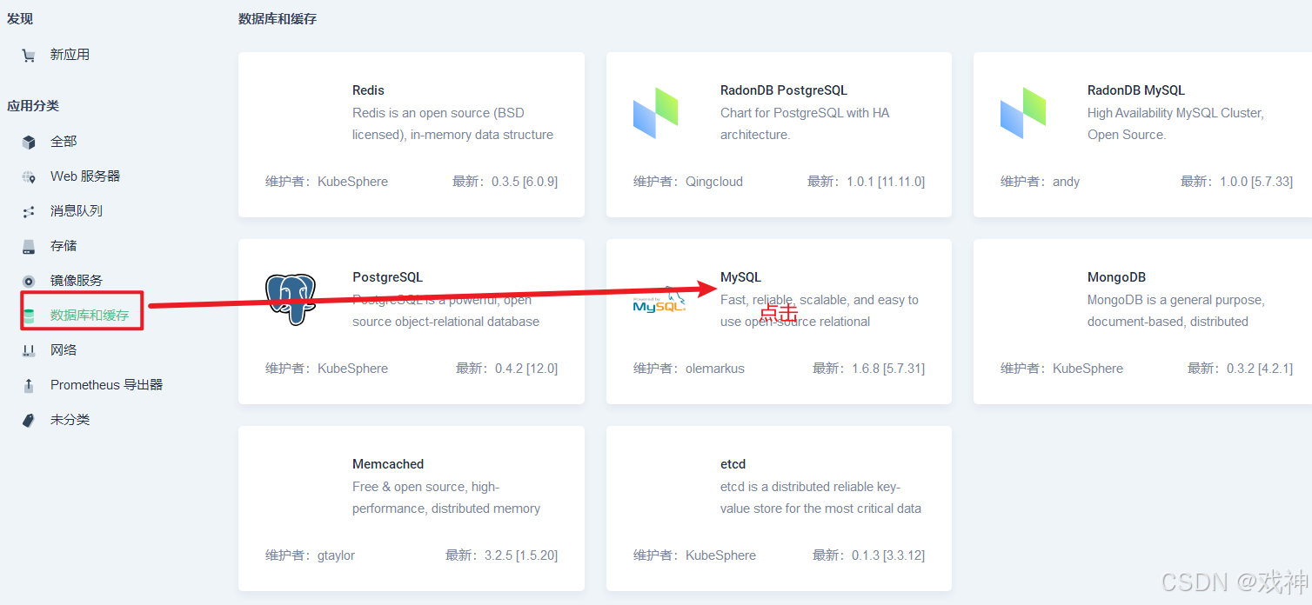Click MongoDB 'general purpose' description text

pos(1176,310)
